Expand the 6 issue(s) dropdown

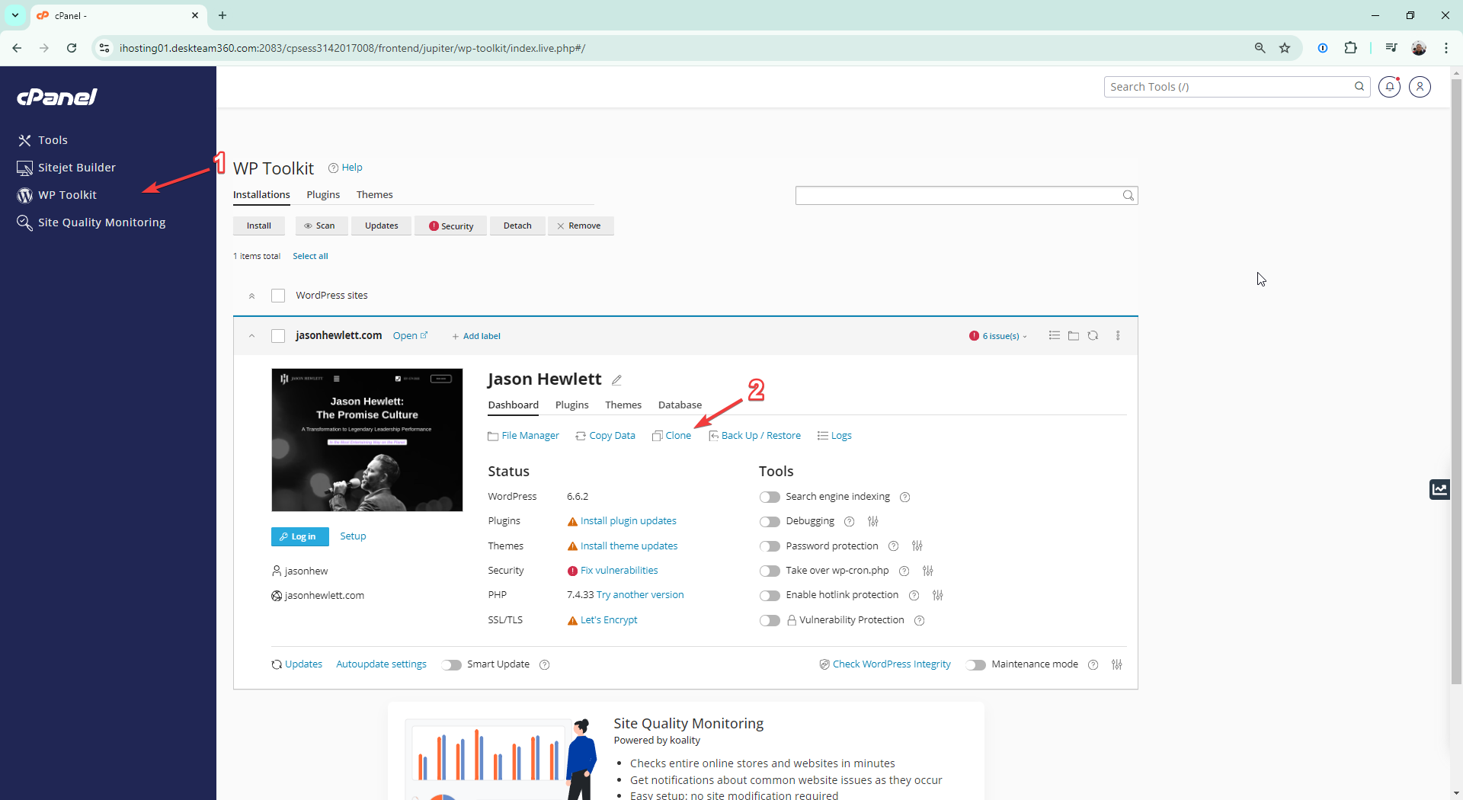point(998,336)
